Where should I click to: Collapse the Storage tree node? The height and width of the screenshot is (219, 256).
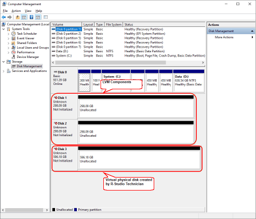coord(4,62)
